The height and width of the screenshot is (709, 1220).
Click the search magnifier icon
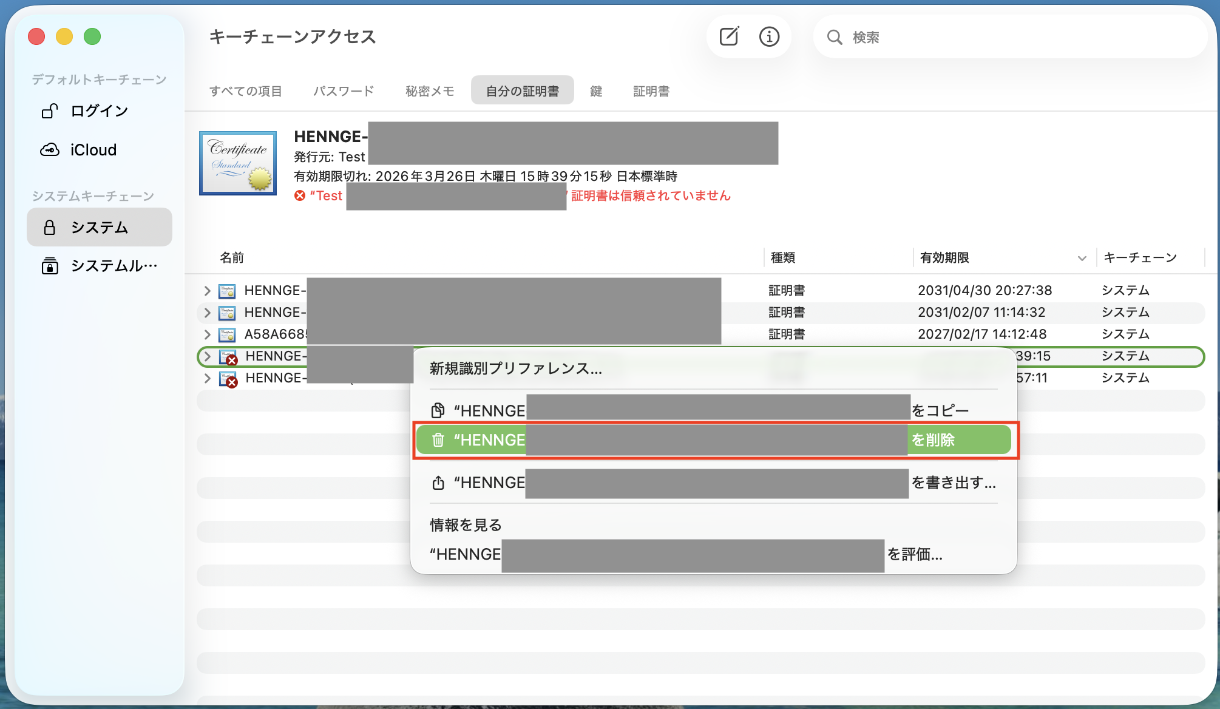click(x=835, y=38)
